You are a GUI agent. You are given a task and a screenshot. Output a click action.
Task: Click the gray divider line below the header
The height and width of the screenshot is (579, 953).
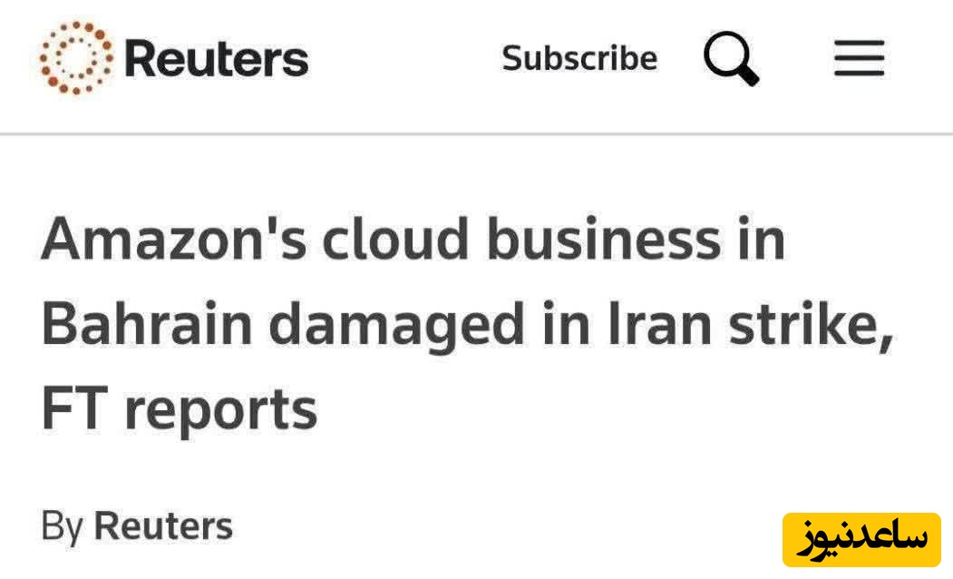click(476, 133)
